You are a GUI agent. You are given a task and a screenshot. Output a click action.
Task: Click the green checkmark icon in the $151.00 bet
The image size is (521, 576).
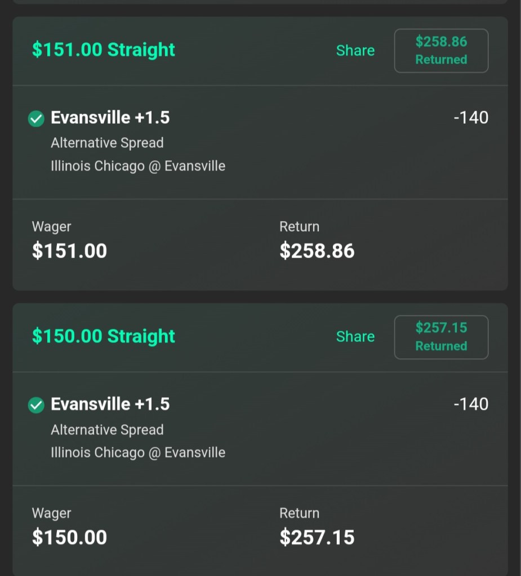36,119
